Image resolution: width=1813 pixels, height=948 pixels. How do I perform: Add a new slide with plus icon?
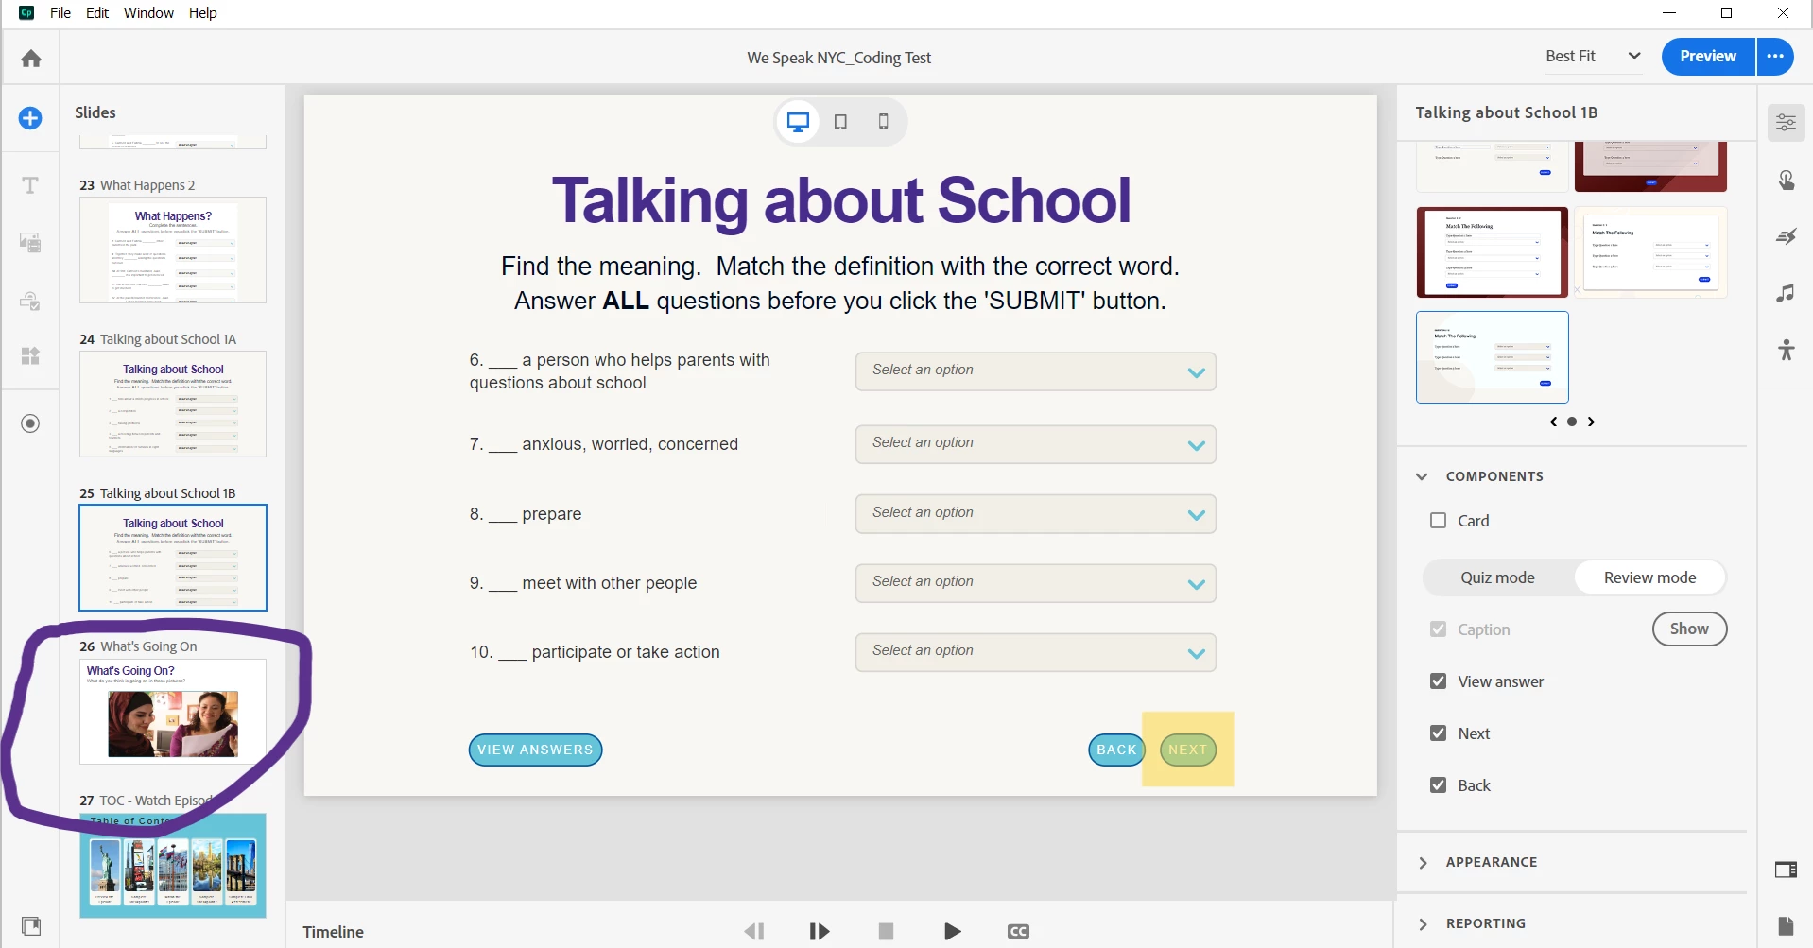click(30, 118)
